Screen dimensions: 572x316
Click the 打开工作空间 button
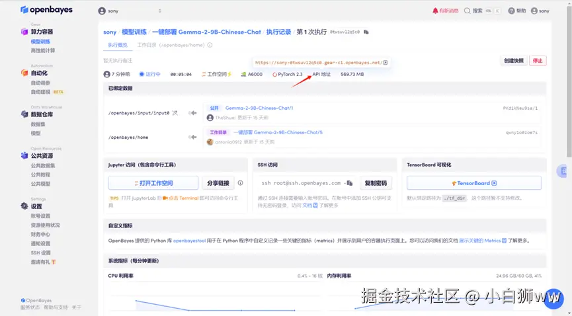153,183
